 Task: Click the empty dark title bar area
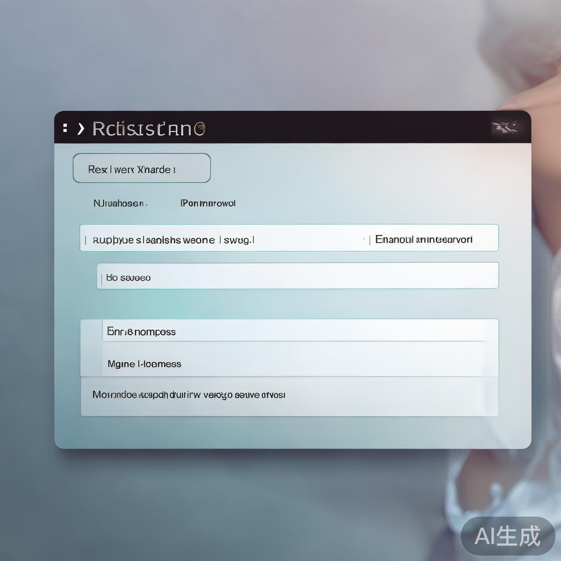click(x=347, y=127)
